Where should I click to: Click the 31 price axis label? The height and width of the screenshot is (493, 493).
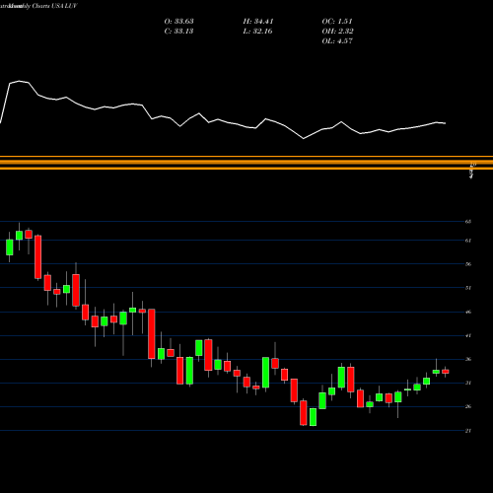[x=468, y=383]
